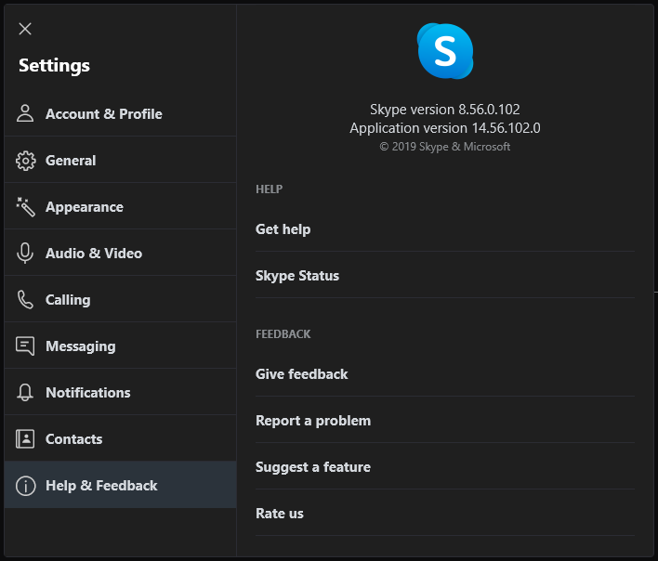Choose Give feedback

[445, 374]
